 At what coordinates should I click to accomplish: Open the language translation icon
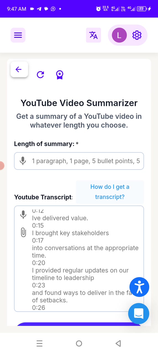[93, 35]
